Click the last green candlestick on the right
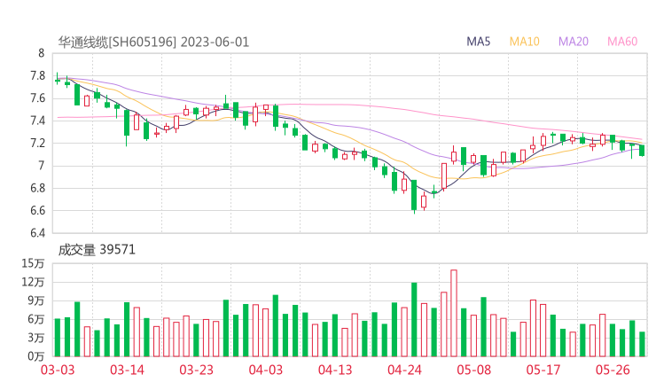Image resolution: width=656 pixels, height=390 pixels. click(x=642, y=150)
